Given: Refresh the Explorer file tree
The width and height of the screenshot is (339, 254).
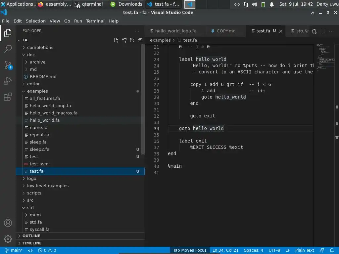Looking at the screenshot, I should 132,40.
